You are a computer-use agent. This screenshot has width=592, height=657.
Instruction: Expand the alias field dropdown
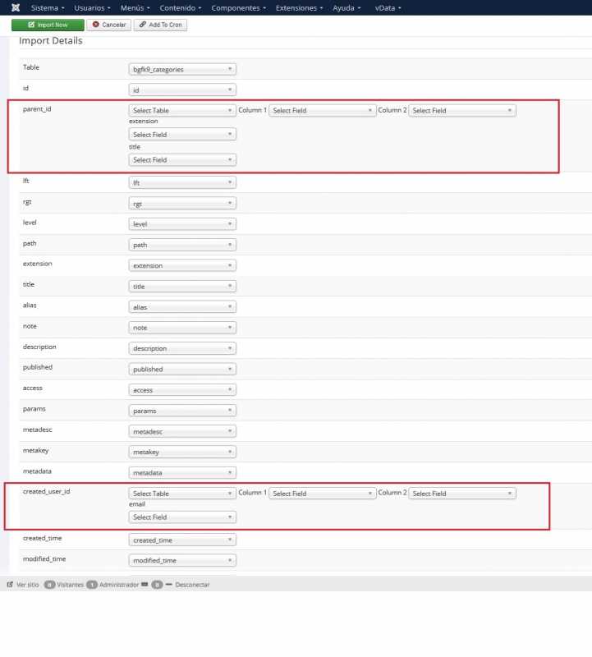[182, 306]
